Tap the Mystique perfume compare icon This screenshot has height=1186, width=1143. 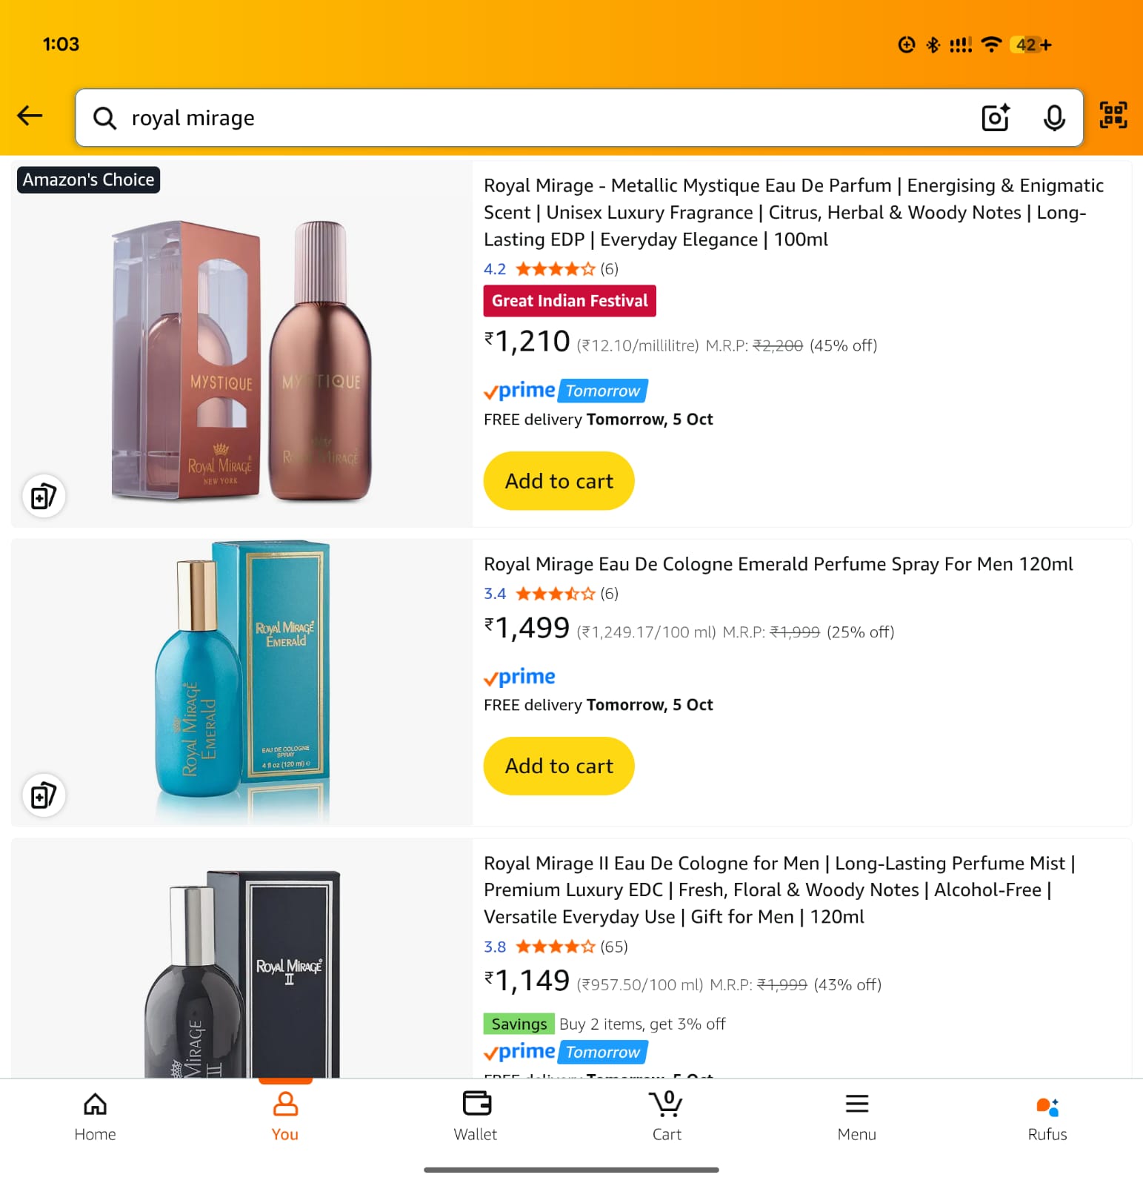[x=44, y=496]
